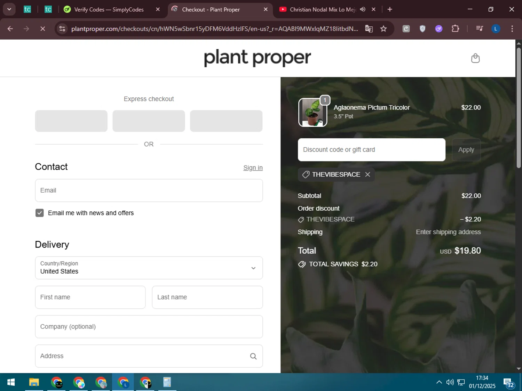Open the Chrome profile L avatar
Screen dimensions: 522x391
coord(496,29)
